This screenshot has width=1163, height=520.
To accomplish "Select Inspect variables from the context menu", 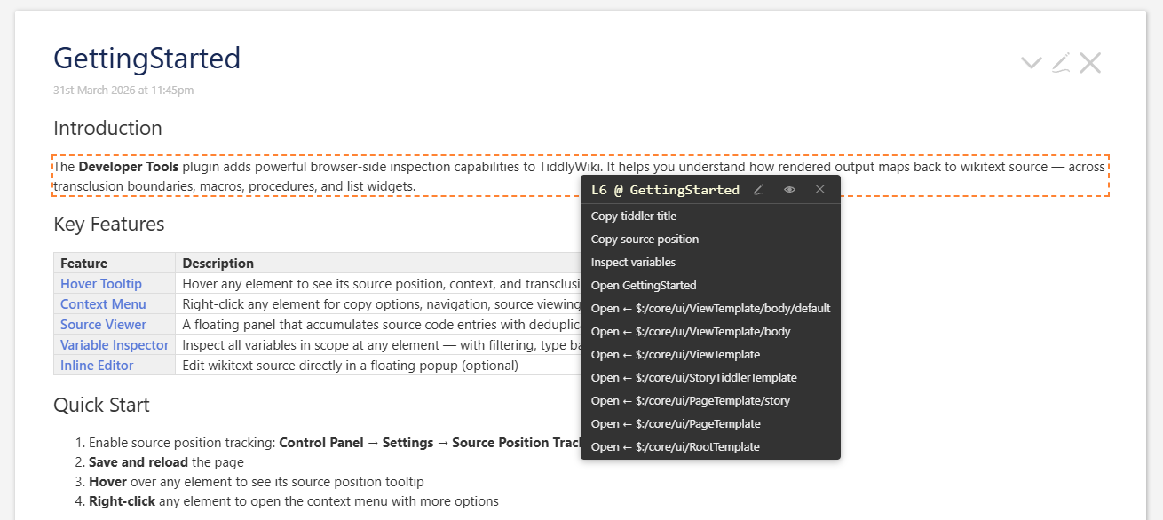I will tap(633, 263).
